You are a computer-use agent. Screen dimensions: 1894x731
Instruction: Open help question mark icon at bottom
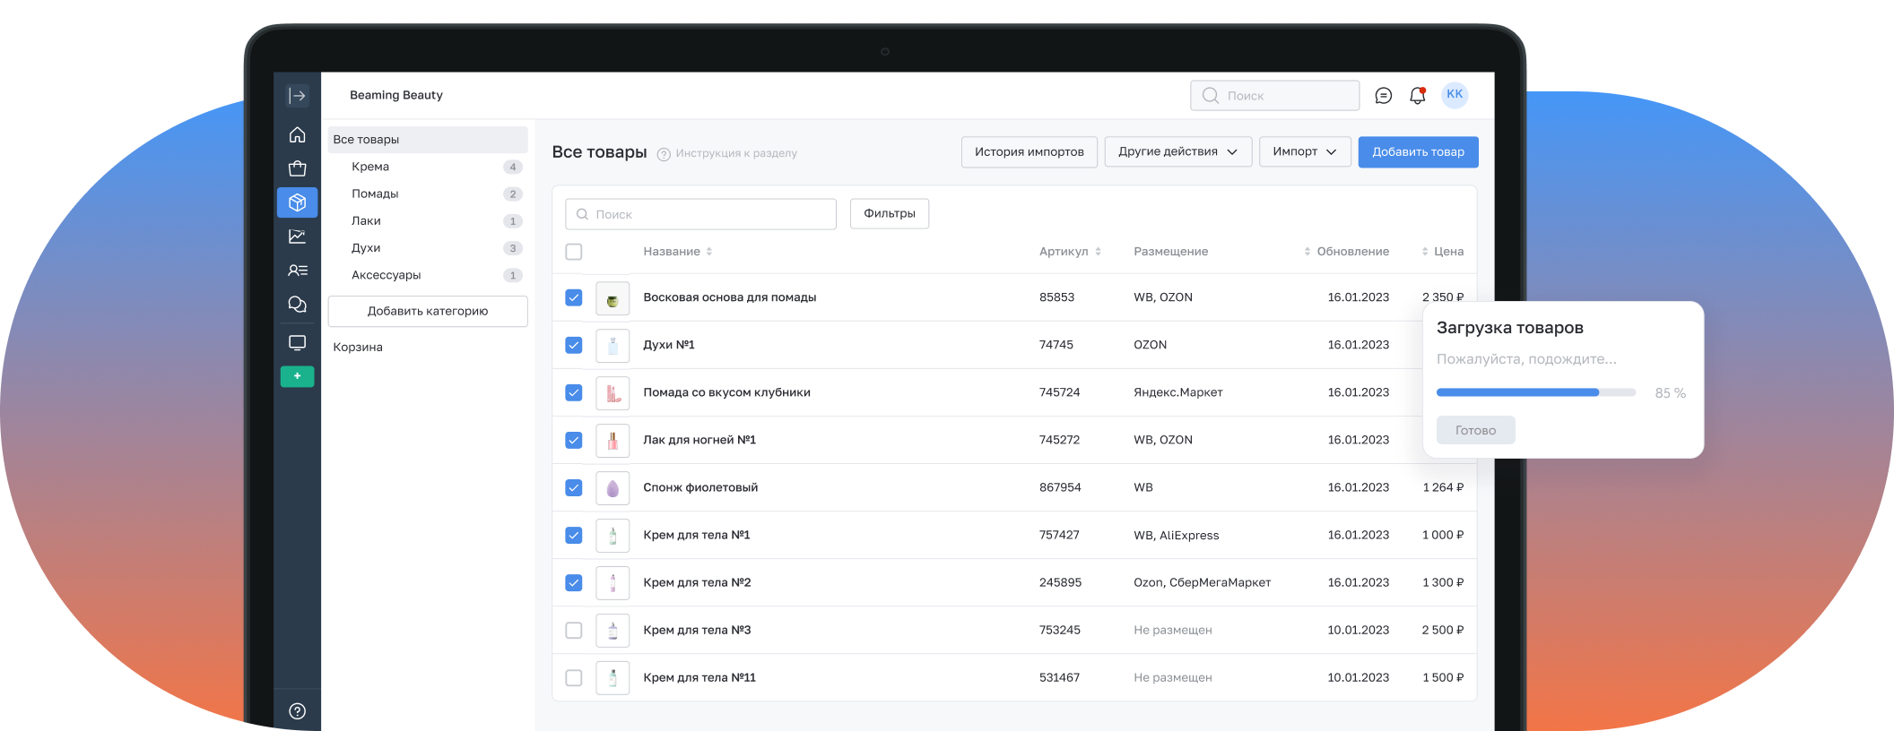click(x=297, y=711)
